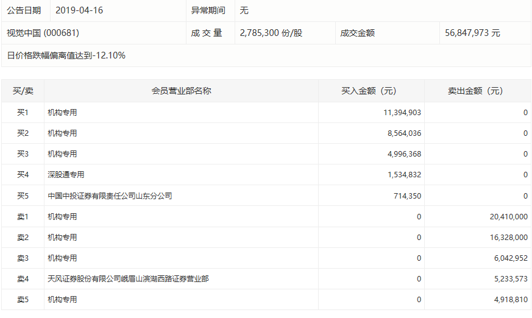
Task: Select the buy amount 11,394,903
Action: point(402,113)
